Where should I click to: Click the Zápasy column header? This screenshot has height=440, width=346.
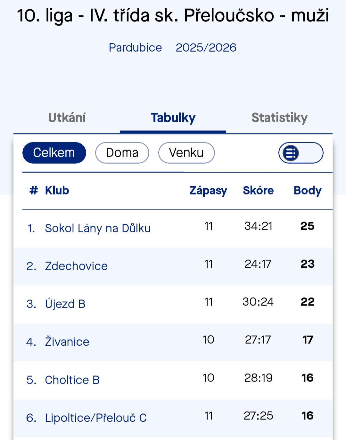tap(208, 190)
